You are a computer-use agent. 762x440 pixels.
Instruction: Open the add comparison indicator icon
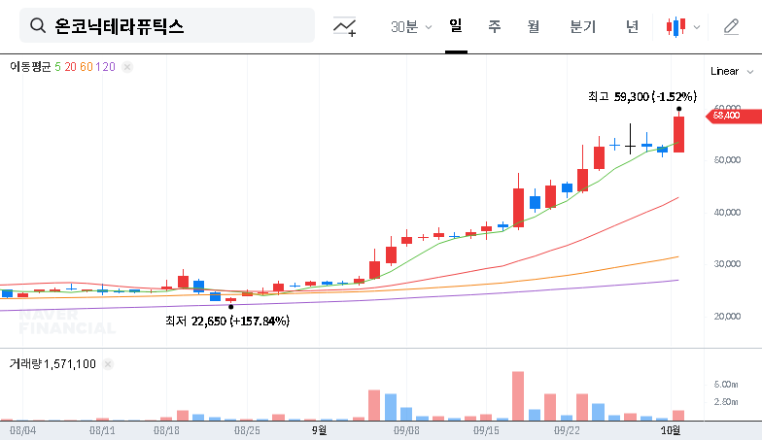click(x=344, y=27)
